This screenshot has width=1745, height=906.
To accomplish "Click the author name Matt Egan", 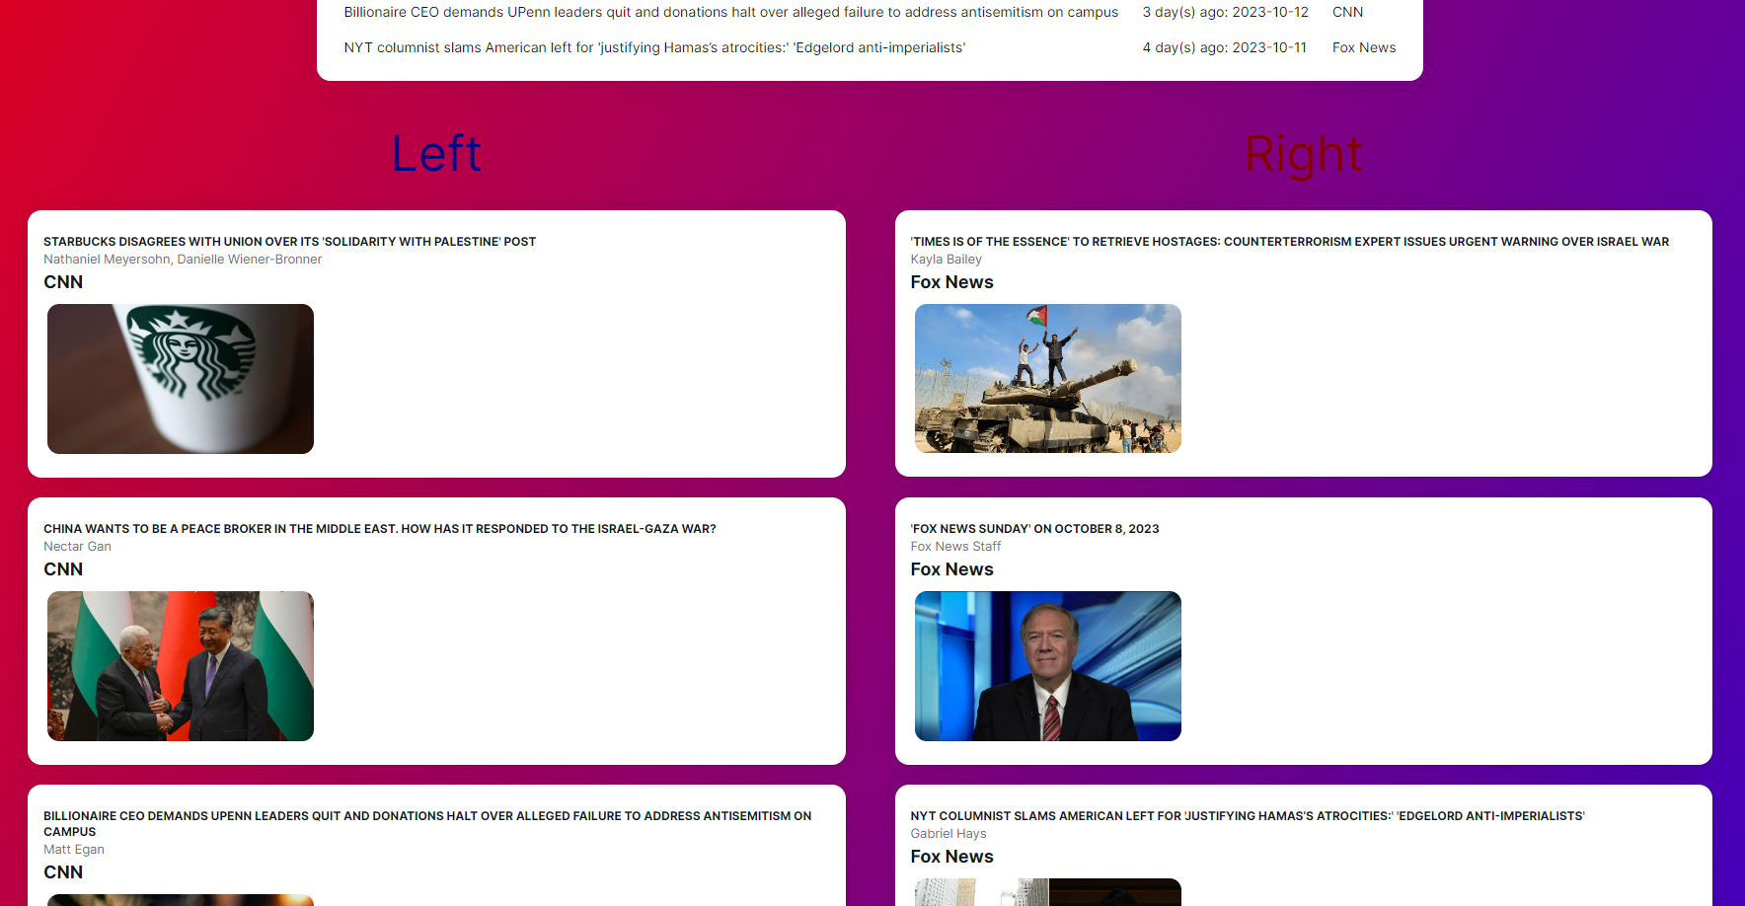I will coord(74,850).
